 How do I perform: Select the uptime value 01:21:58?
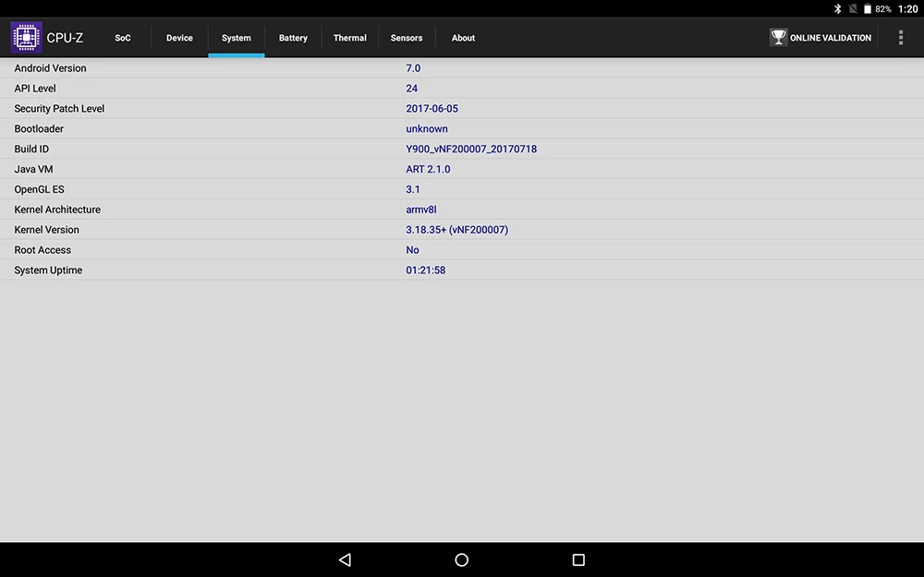tap(425, 270)
